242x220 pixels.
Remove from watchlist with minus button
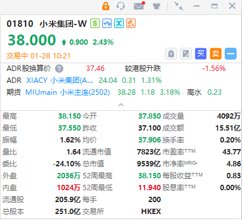tap(231, 54)
